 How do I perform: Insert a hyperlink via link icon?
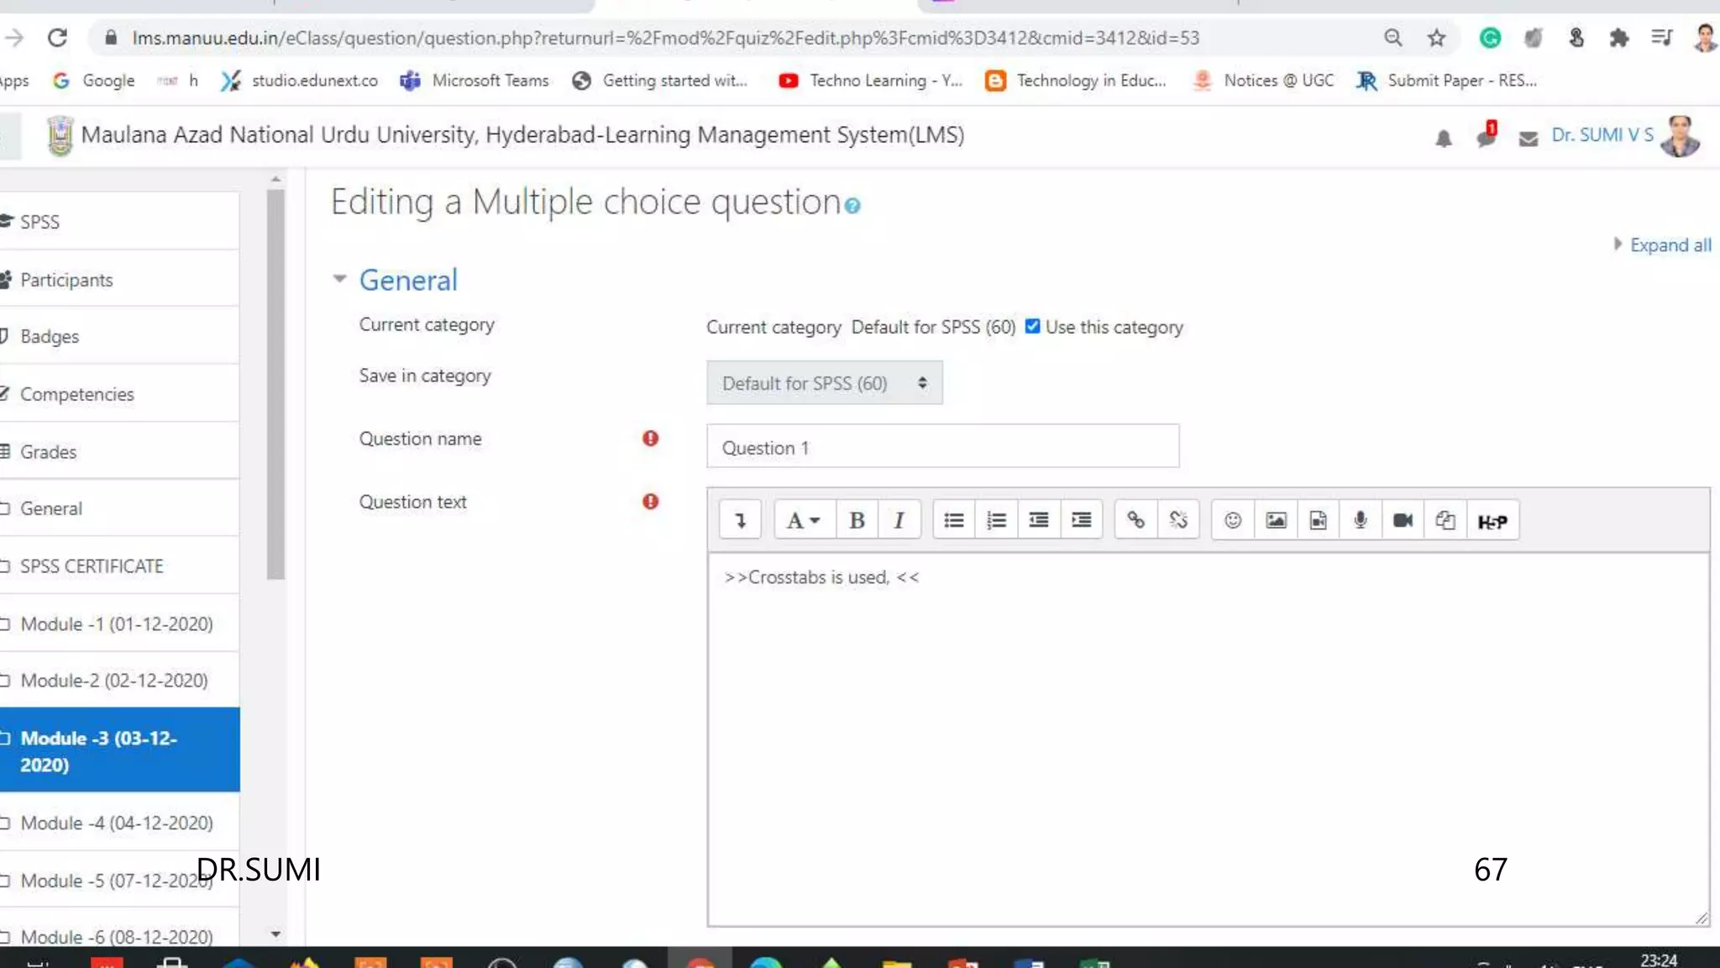(x=1135, y=520)
